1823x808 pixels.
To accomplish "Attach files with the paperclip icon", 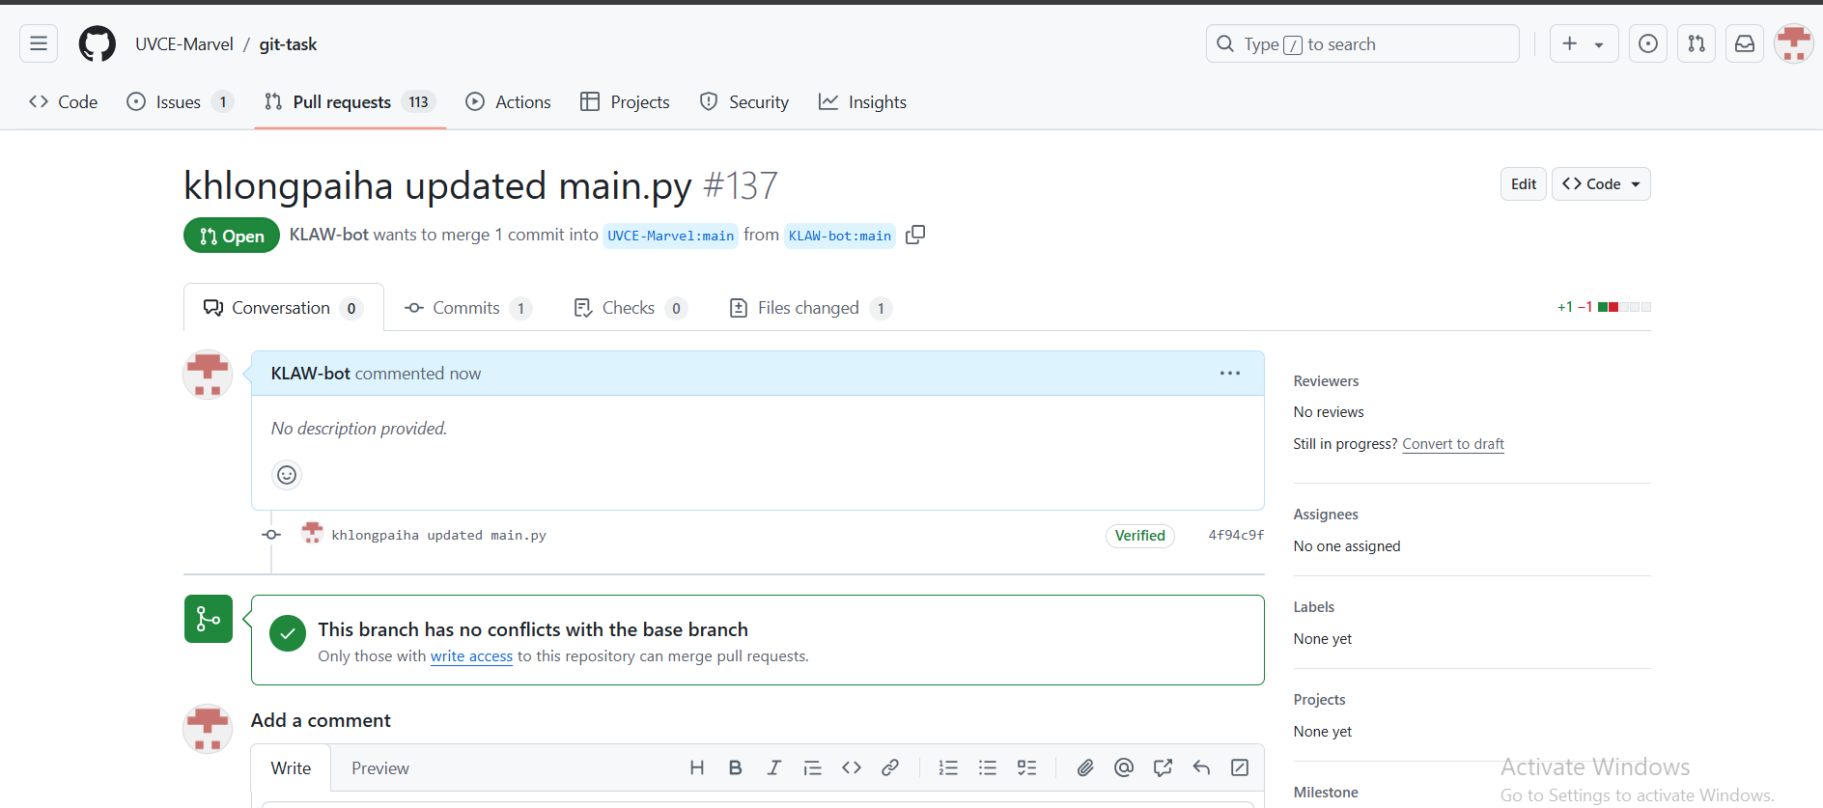I will [x=1085, y=767].
